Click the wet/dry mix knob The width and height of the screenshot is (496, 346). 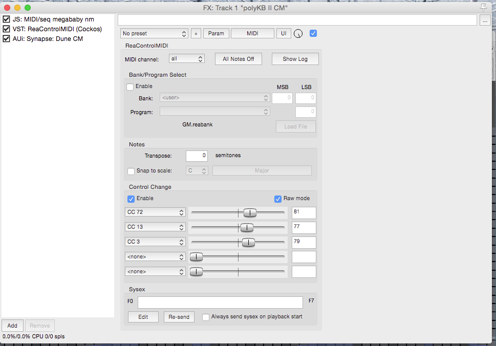[298, 33]
